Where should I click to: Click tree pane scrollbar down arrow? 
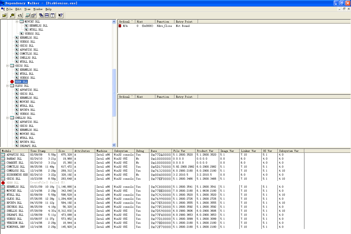[x=114, y=145]
